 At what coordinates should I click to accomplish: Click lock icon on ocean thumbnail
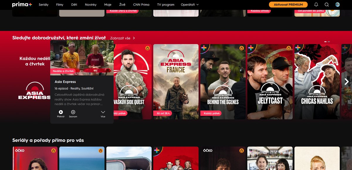[100, 150]
